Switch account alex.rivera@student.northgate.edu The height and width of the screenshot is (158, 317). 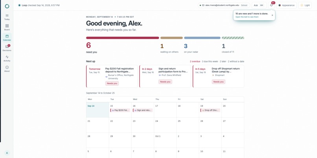[x=224, y=5]
